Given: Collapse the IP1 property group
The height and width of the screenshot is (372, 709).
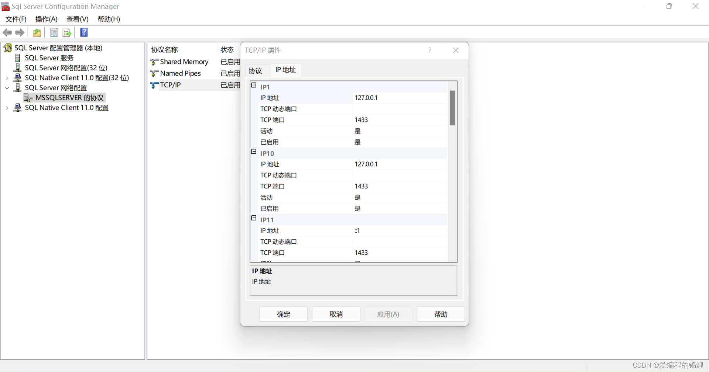Looking at the screenshot, I should click(x=254, y=85).
